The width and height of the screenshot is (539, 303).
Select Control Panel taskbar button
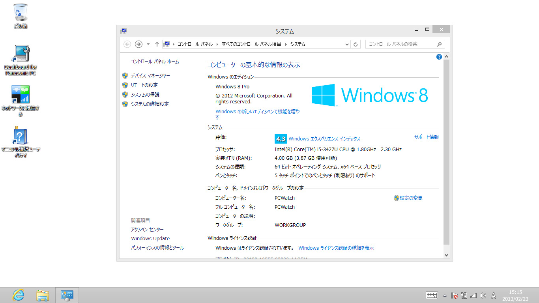point(67,295)
